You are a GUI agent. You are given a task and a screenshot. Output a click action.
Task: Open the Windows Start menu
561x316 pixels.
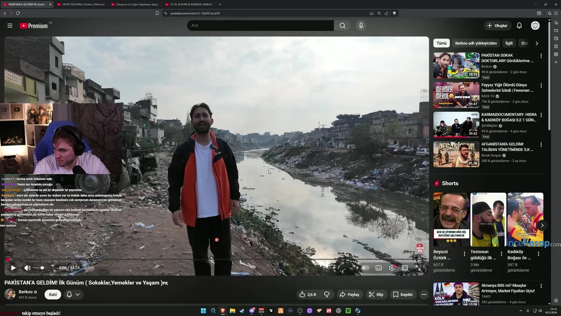click(x=203, y=311)
